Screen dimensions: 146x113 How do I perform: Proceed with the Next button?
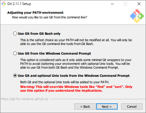107,107
